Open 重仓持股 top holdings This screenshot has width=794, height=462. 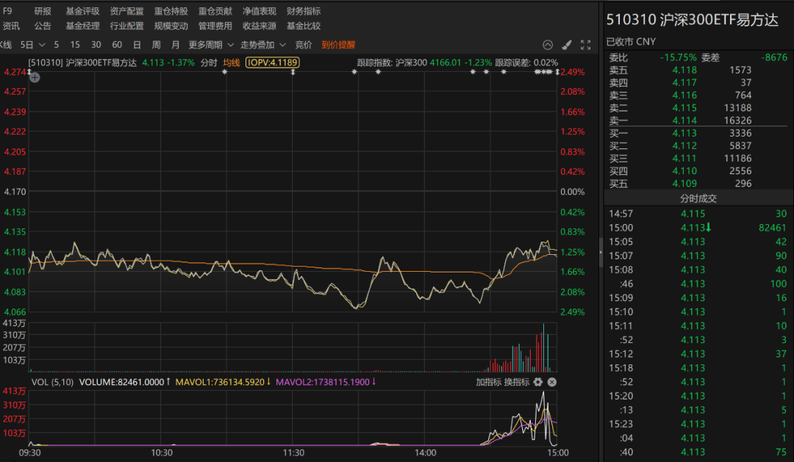pos(171,11)
